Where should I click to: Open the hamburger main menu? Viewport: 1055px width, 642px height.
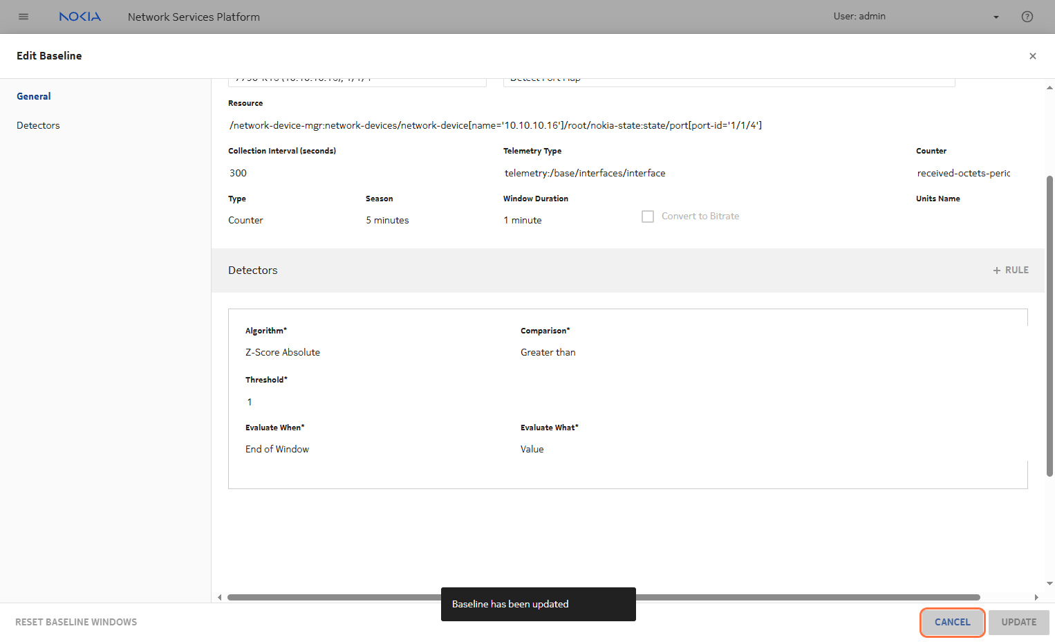(24, 17)
